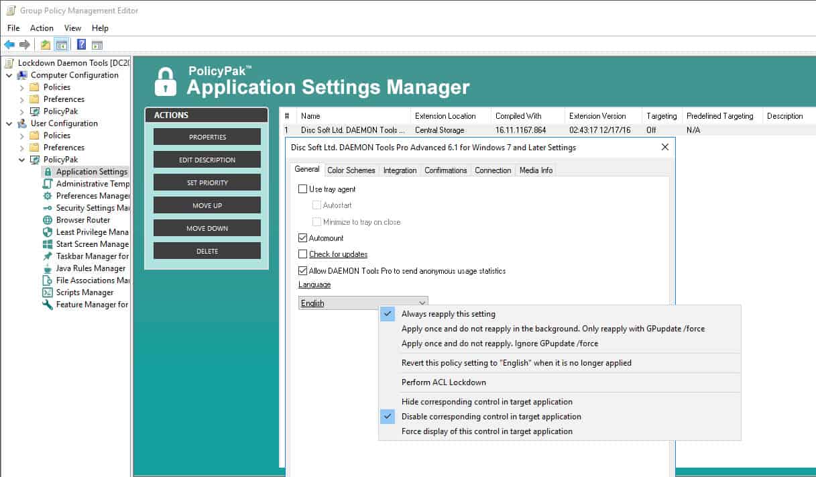Expand Preferences under Computer Configuration
This screenshot has width=816, height=477.
click(22, 99)
